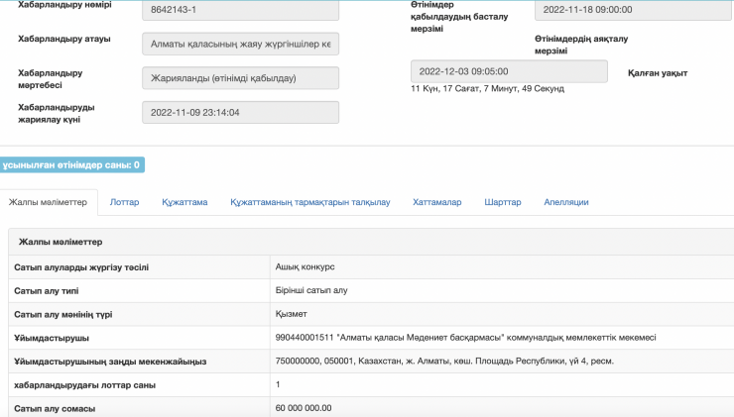
Task: Click the submitted applications count badge
Action: [x=71, y=164]
